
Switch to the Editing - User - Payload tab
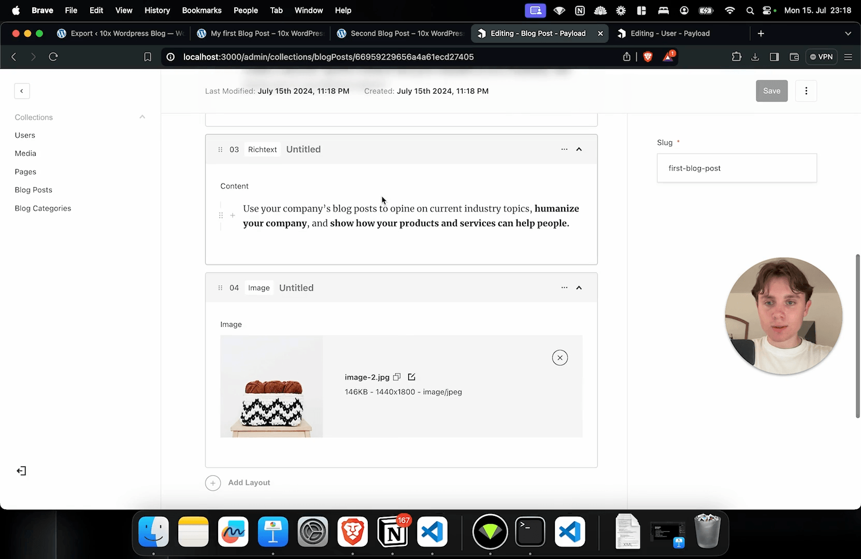[x=669, y=33]
